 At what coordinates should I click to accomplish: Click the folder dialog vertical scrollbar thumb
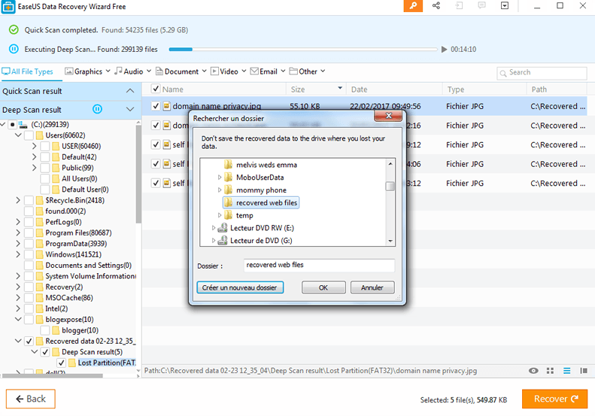pos(390,186)
